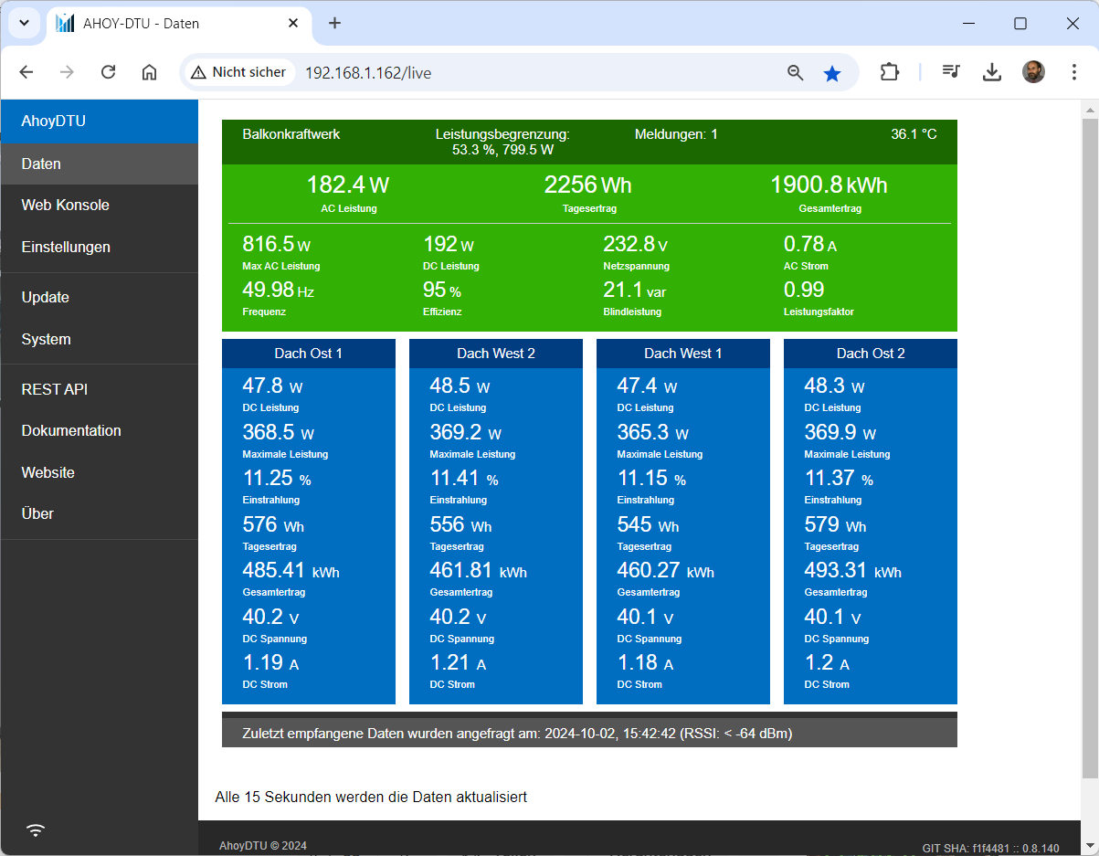Reload the page with the refresh icon
This screenshot has width=1099, height=856.
[108, 73]
